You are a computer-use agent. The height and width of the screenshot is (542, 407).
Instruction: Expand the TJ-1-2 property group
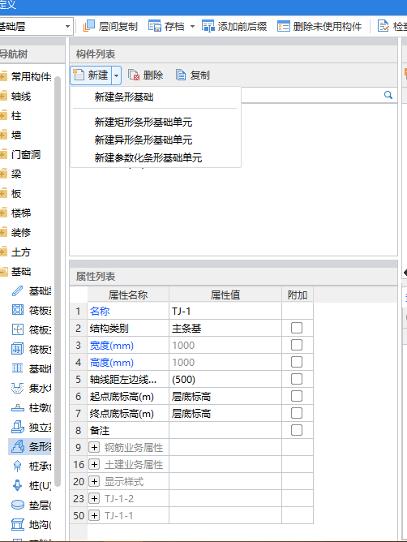point(93,498)
